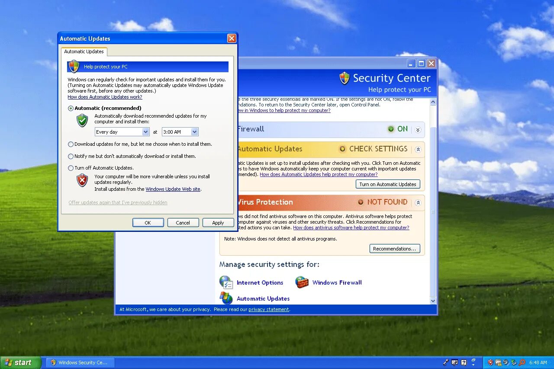
Task: Open 'How do Automatic Updates help protect my computer?' link
Action: (x=319, y=174)
